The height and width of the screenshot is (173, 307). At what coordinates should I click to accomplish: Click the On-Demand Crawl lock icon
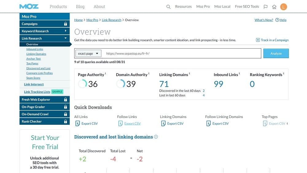click(x=65, y=114)
